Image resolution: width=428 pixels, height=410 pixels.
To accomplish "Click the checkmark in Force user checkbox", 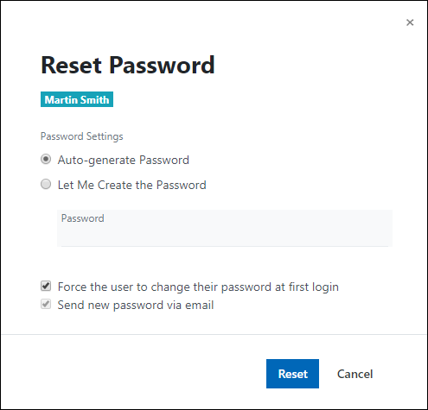I will [46, 286].
